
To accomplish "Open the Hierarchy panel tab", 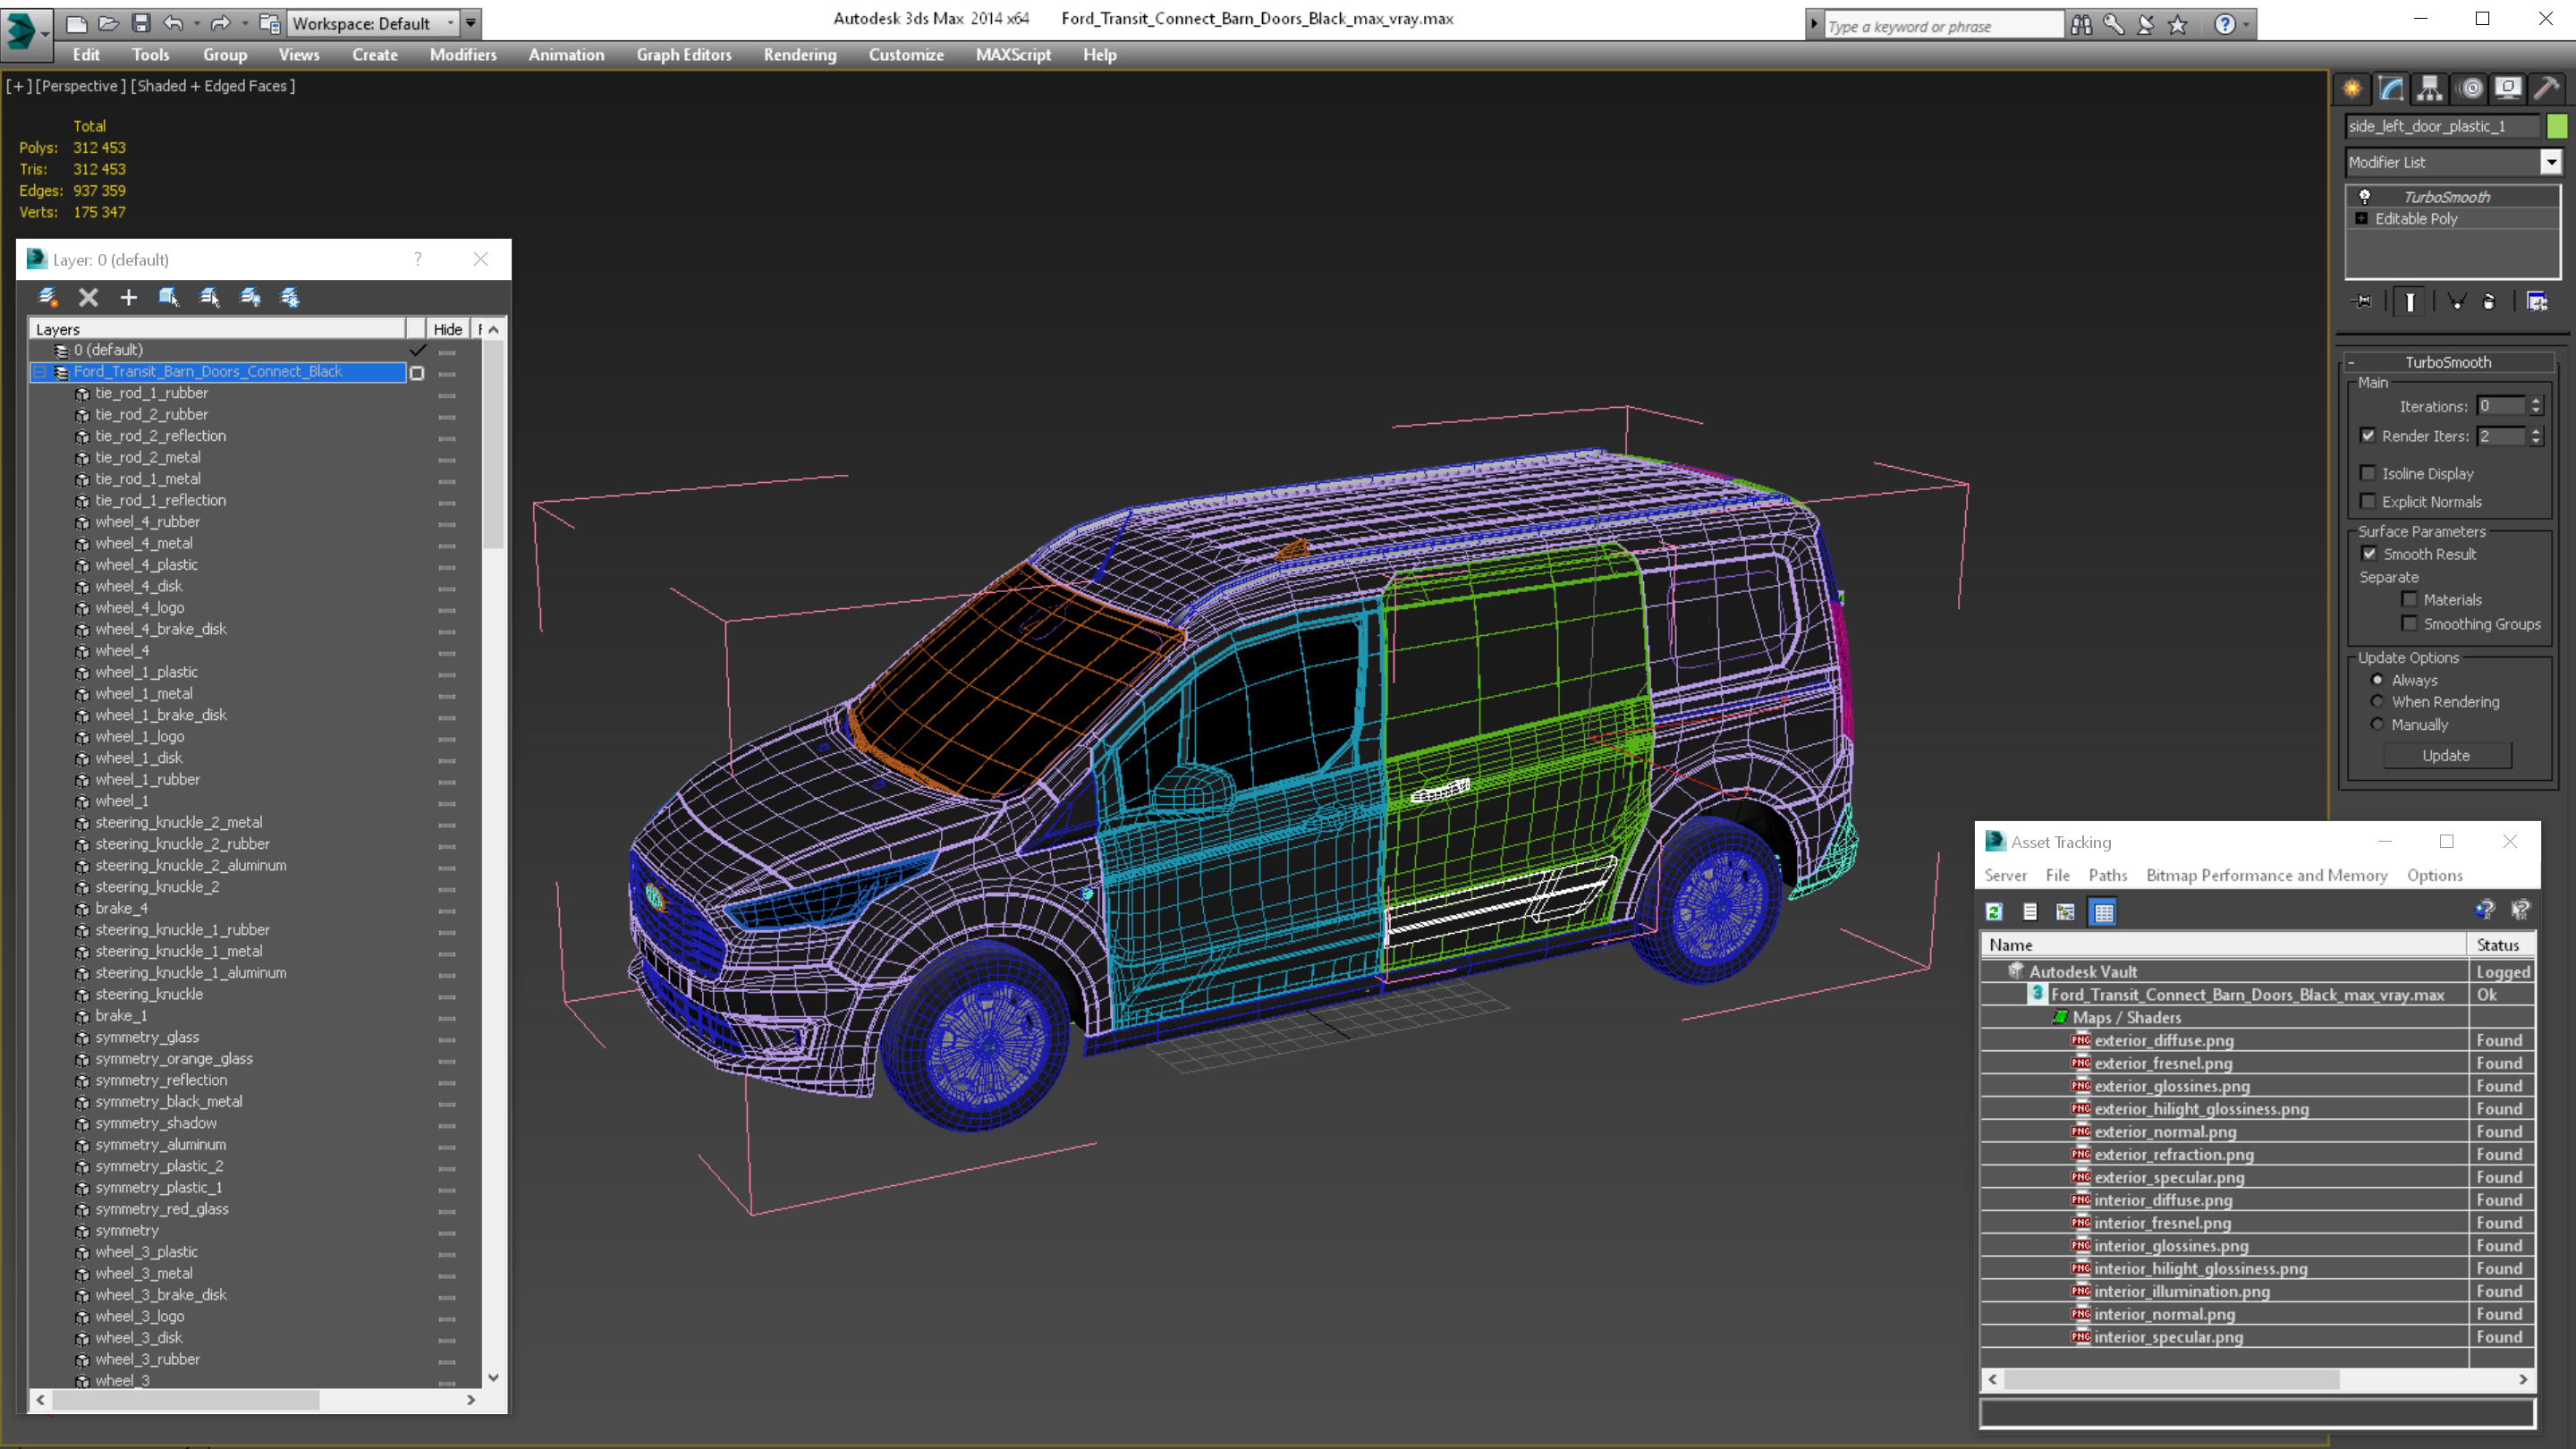I will (x=2430, y=89).
